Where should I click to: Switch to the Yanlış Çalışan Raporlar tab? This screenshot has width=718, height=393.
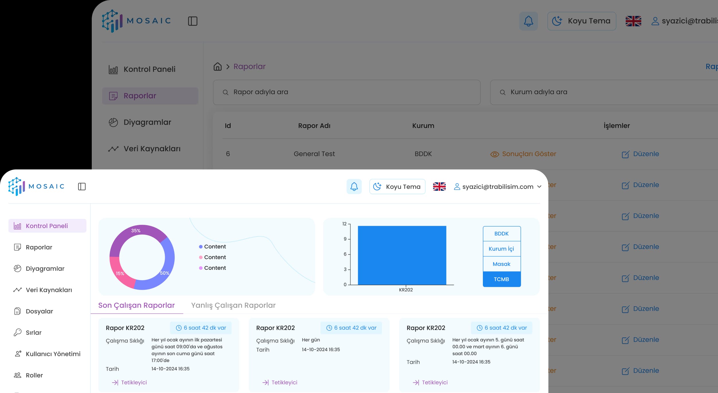pyautogui.click(x=233, y=305)
